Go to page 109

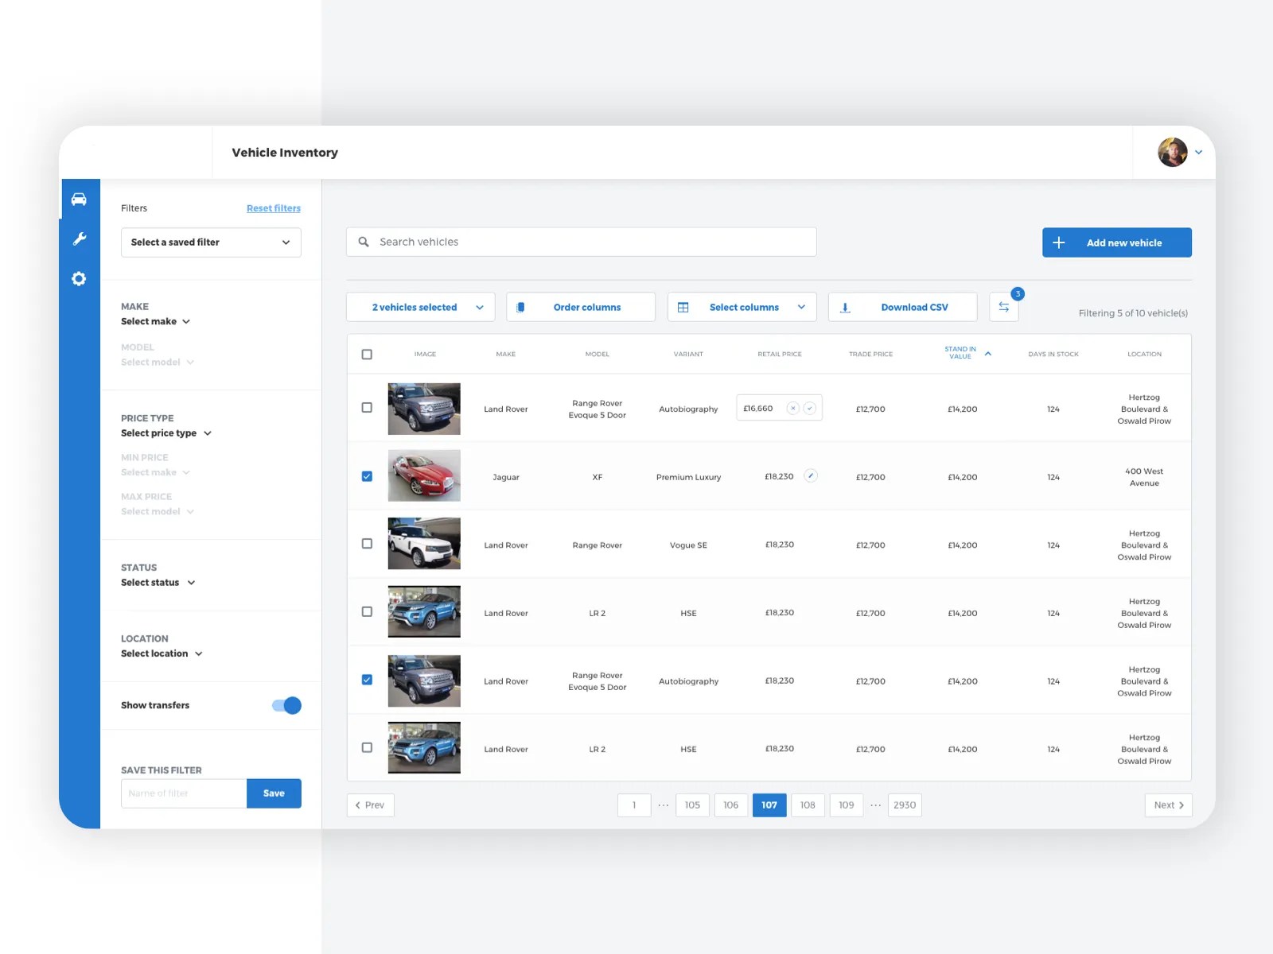(847, 805)
